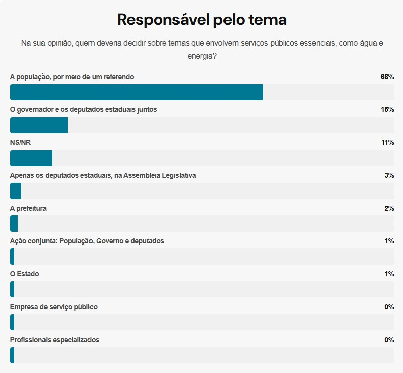Click the 'A prefeitura' bar

click(x=14, y=223)
